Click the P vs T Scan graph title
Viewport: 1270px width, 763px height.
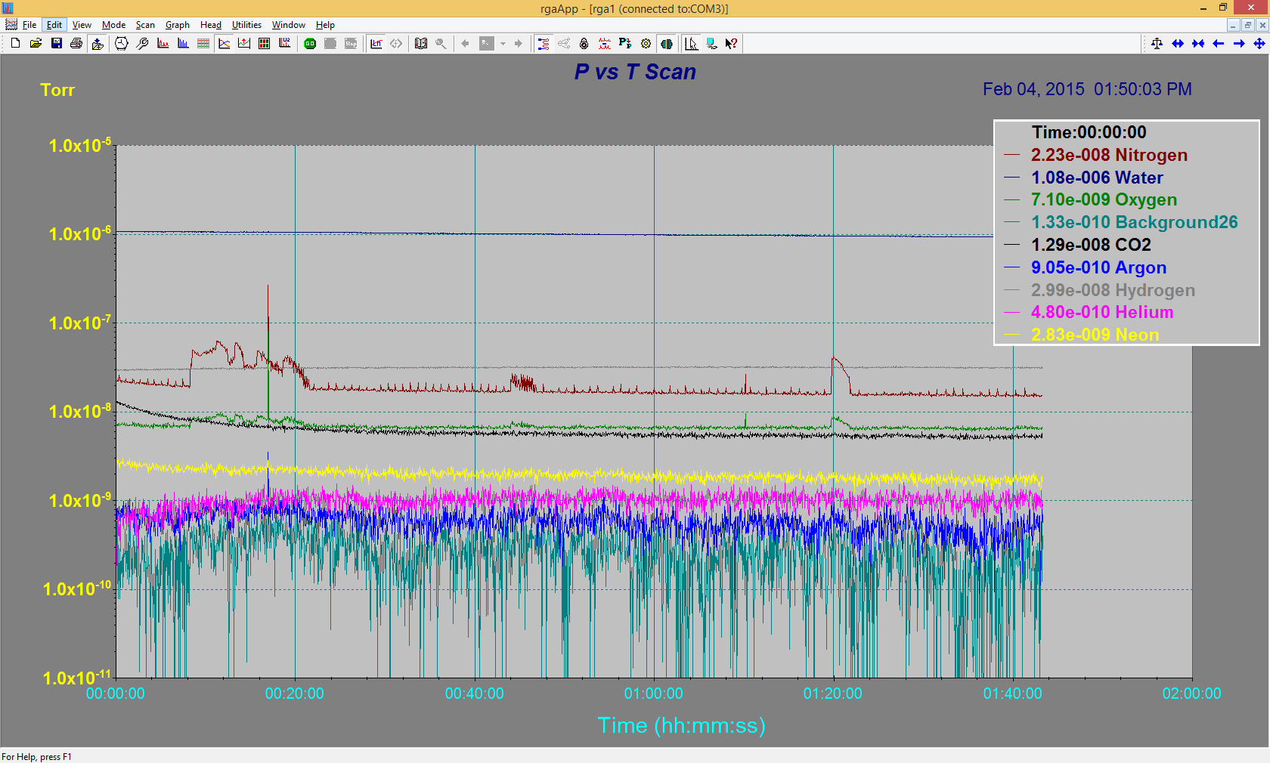(x=635, y=72)
